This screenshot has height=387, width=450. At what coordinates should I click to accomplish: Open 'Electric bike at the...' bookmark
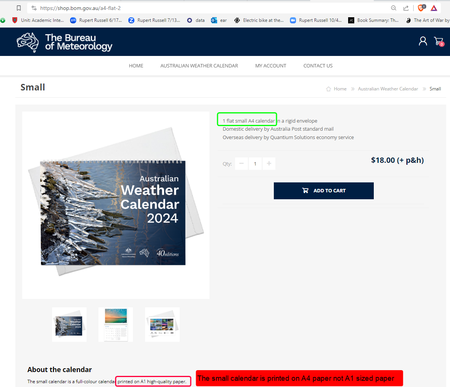click(x=259, y=20)
